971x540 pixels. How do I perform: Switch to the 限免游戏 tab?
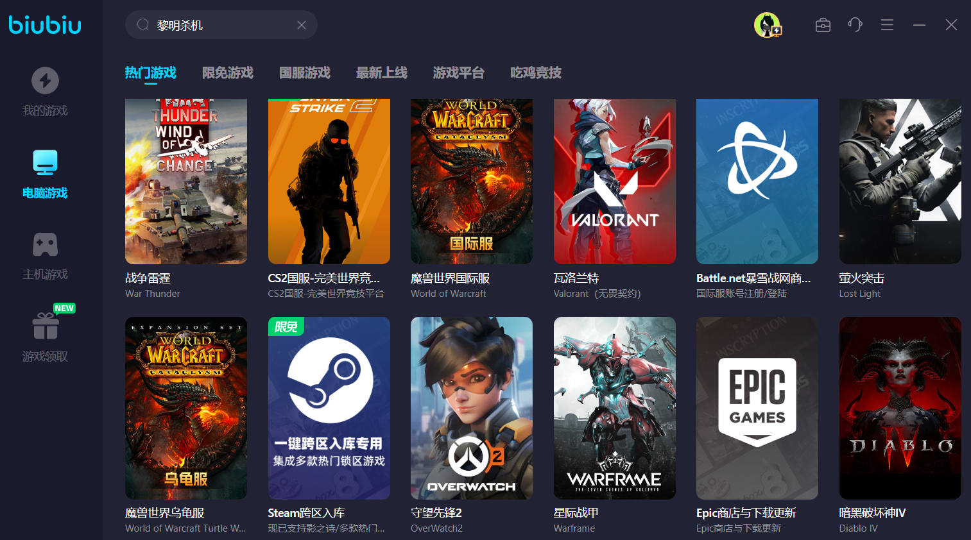coord(228,73)
